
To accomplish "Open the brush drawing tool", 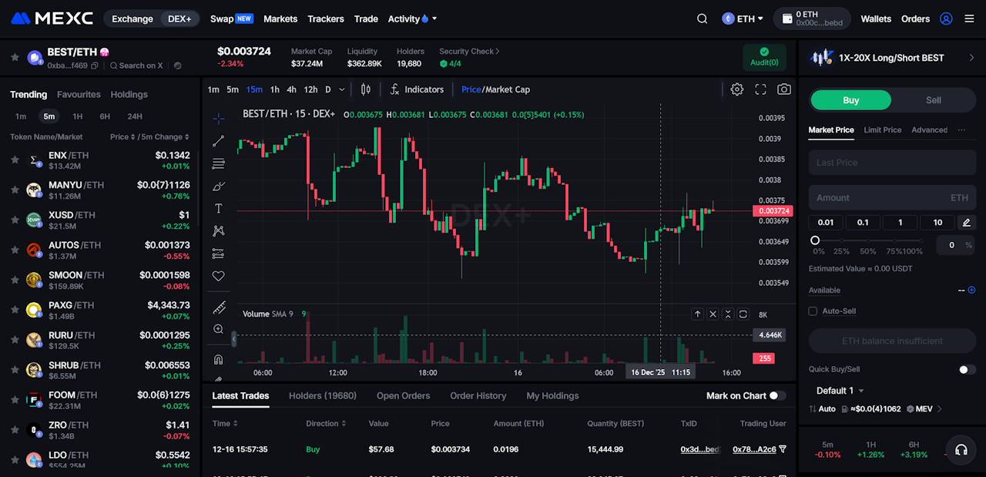I will pos(218,186).
